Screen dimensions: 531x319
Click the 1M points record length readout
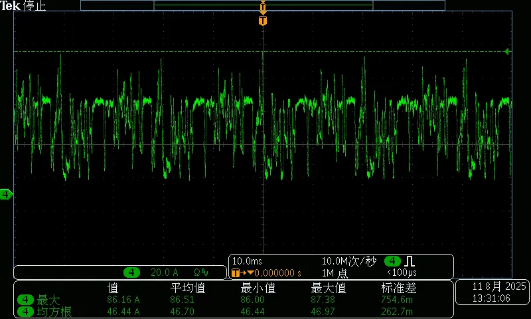[x=335, y=273]
